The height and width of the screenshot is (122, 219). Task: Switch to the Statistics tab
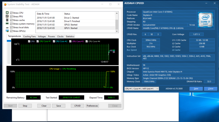[70, 36]
